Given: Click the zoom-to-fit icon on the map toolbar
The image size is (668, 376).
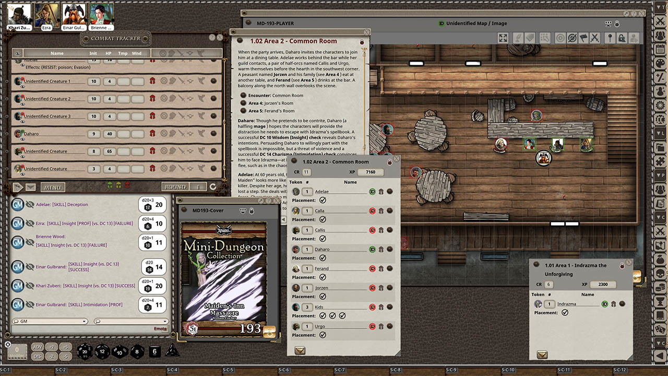Looking at the screenshot, I should 503,38.
